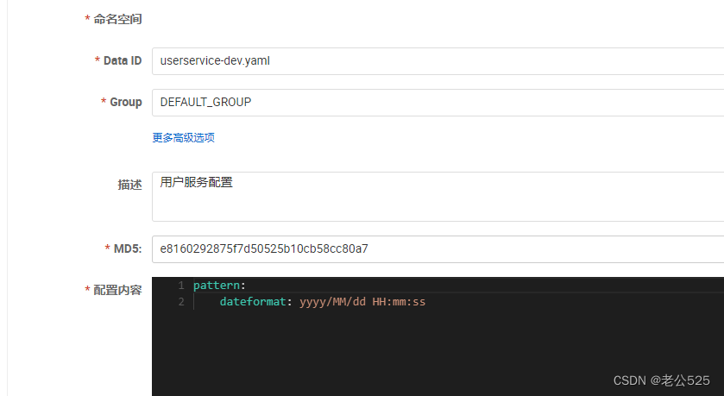Screen dimensions: 724x396
Task: Click the Data ID label
Action: [x=123, y=61]
